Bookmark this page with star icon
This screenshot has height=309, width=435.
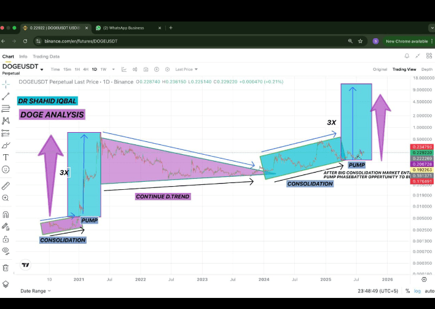pyautogui.click(x=361, y=41)
